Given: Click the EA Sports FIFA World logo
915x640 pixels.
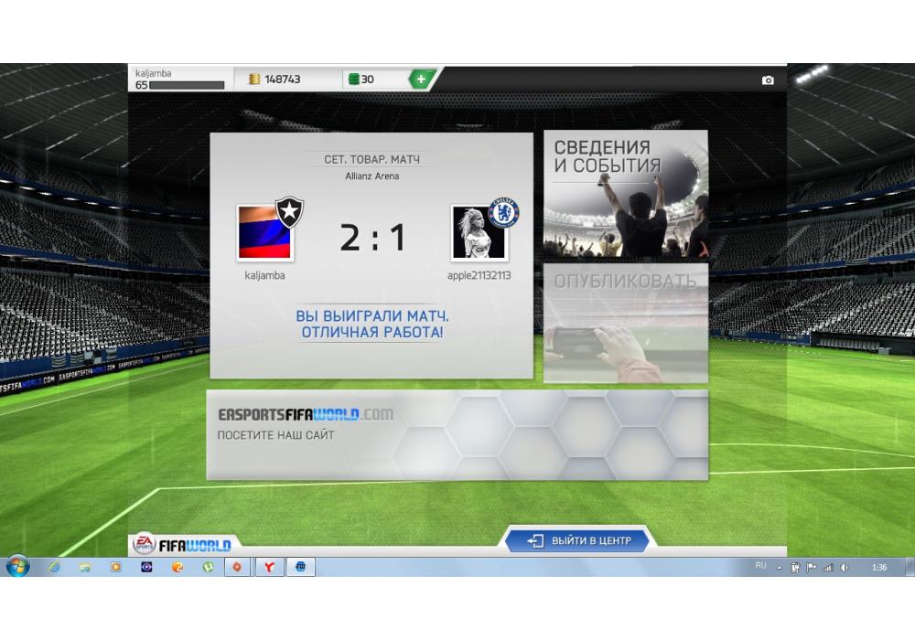Looking at the screenshot, I should (182, 544).
